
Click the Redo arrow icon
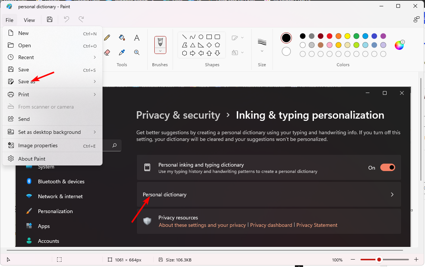tap(81, 19)
